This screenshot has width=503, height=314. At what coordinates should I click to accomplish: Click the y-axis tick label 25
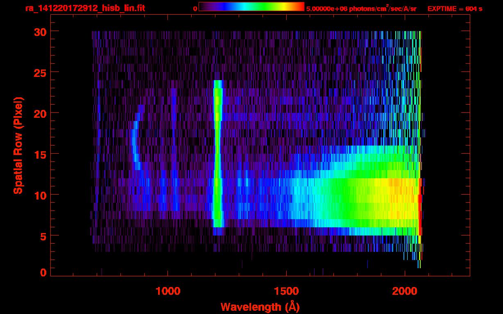(x=40, y=72)
